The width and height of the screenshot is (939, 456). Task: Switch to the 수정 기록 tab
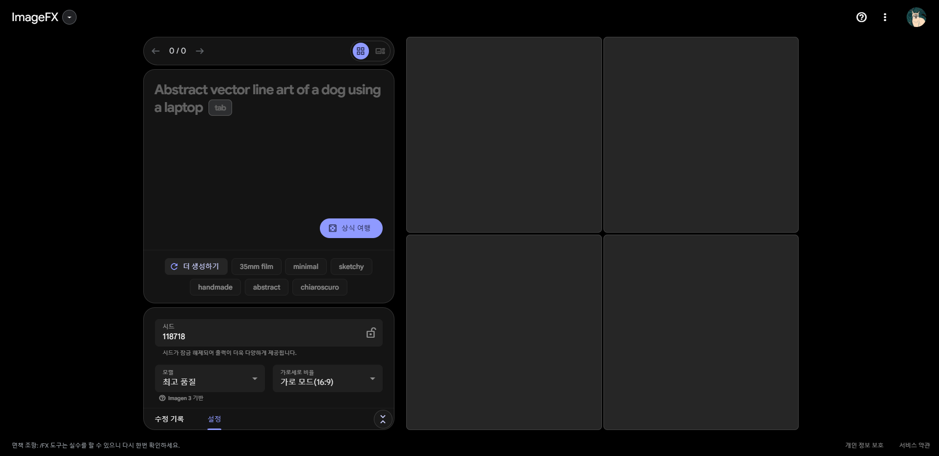[169, 419]
